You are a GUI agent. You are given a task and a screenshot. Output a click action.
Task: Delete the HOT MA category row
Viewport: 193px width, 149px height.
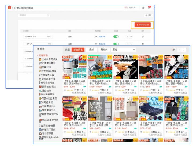pyautogui.click(x=143, y=44)
